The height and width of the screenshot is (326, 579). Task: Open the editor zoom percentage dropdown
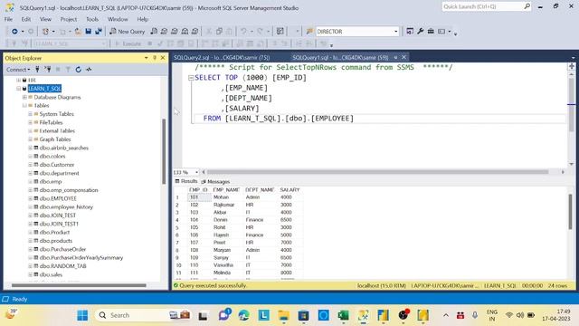pos(196,172)
